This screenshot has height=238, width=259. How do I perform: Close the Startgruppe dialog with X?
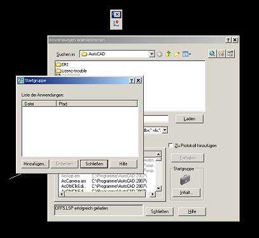139,81
